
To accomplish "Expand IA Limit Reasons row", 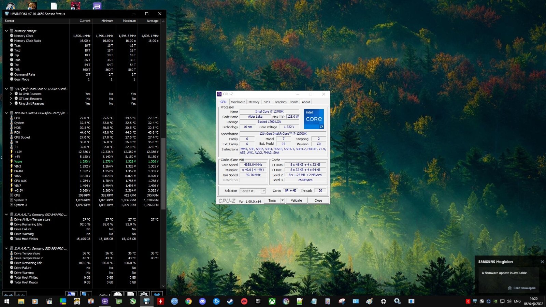I will click(11, 94).
